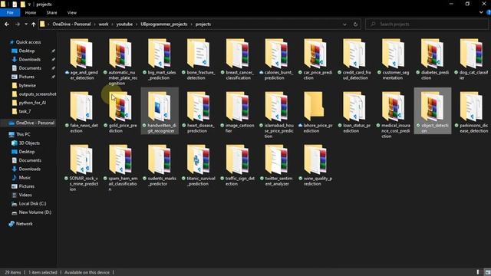Expand address bar history dropdown

click(344, 24)
